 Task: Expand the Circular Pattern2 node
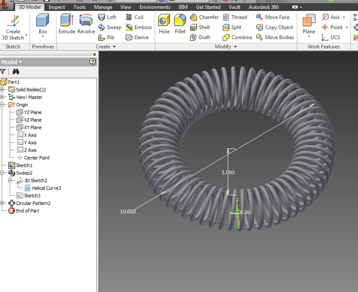2,203
